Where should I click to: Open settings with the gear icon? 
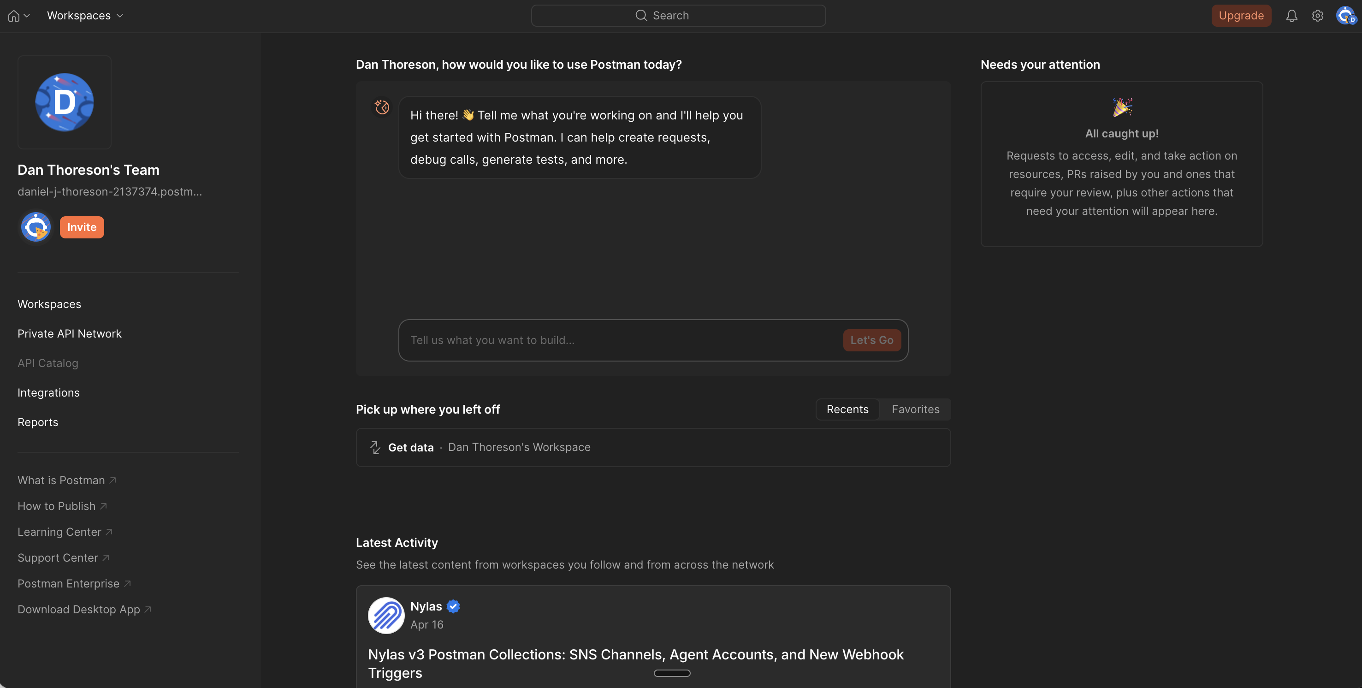pos(1318,15)
